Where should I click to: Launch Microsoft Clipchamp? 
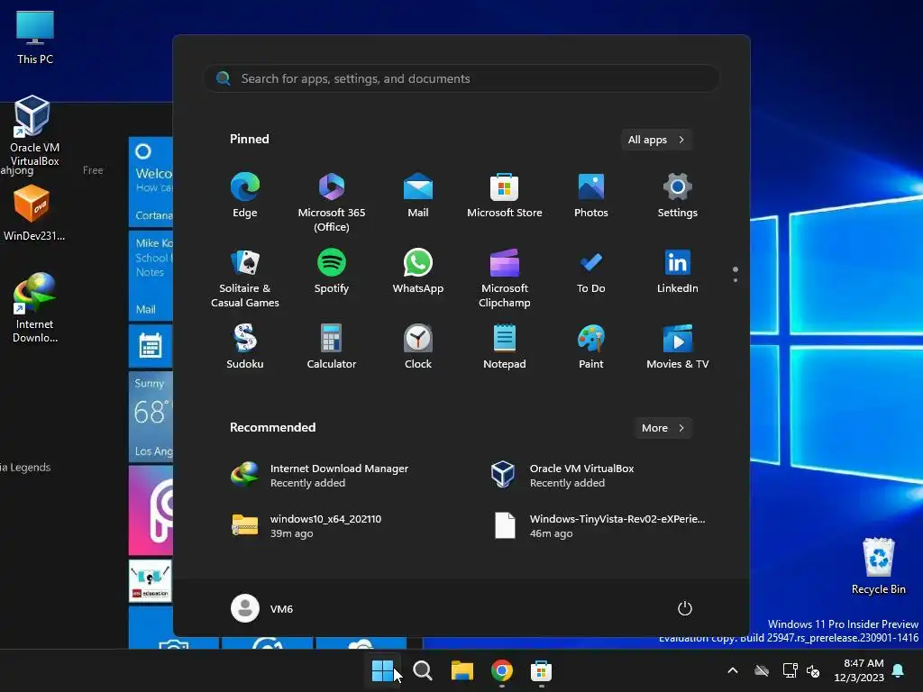click(x=505, y=278)
